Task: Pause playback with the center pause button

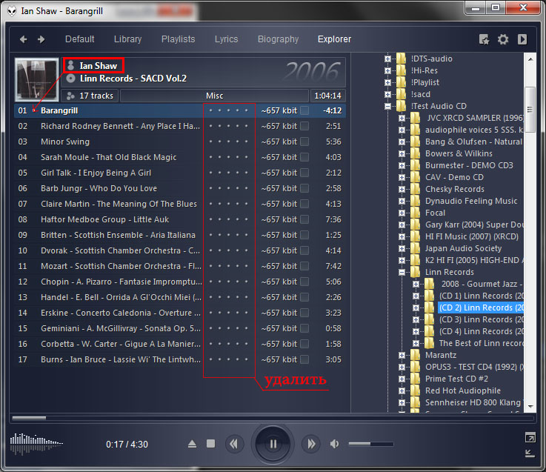Action: [x=273, y=444]
